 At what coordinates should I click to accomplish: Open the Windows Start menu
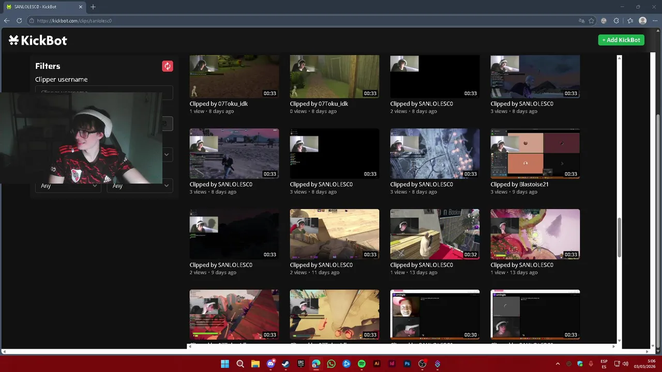point(225,364)
